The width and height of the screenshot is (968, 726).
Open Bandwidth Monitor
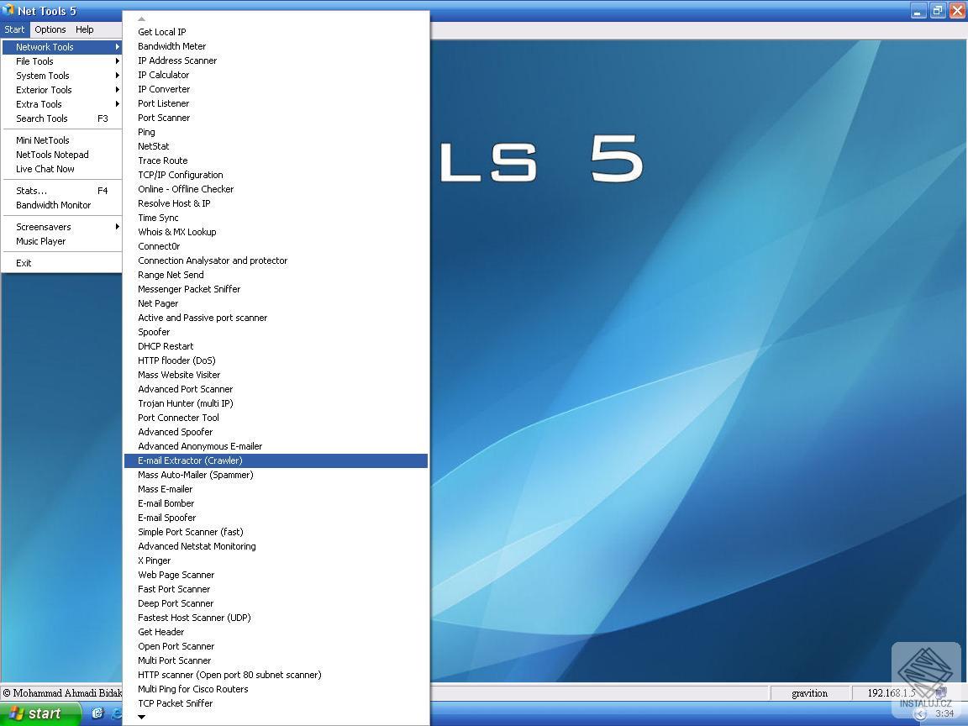(61, 205)
